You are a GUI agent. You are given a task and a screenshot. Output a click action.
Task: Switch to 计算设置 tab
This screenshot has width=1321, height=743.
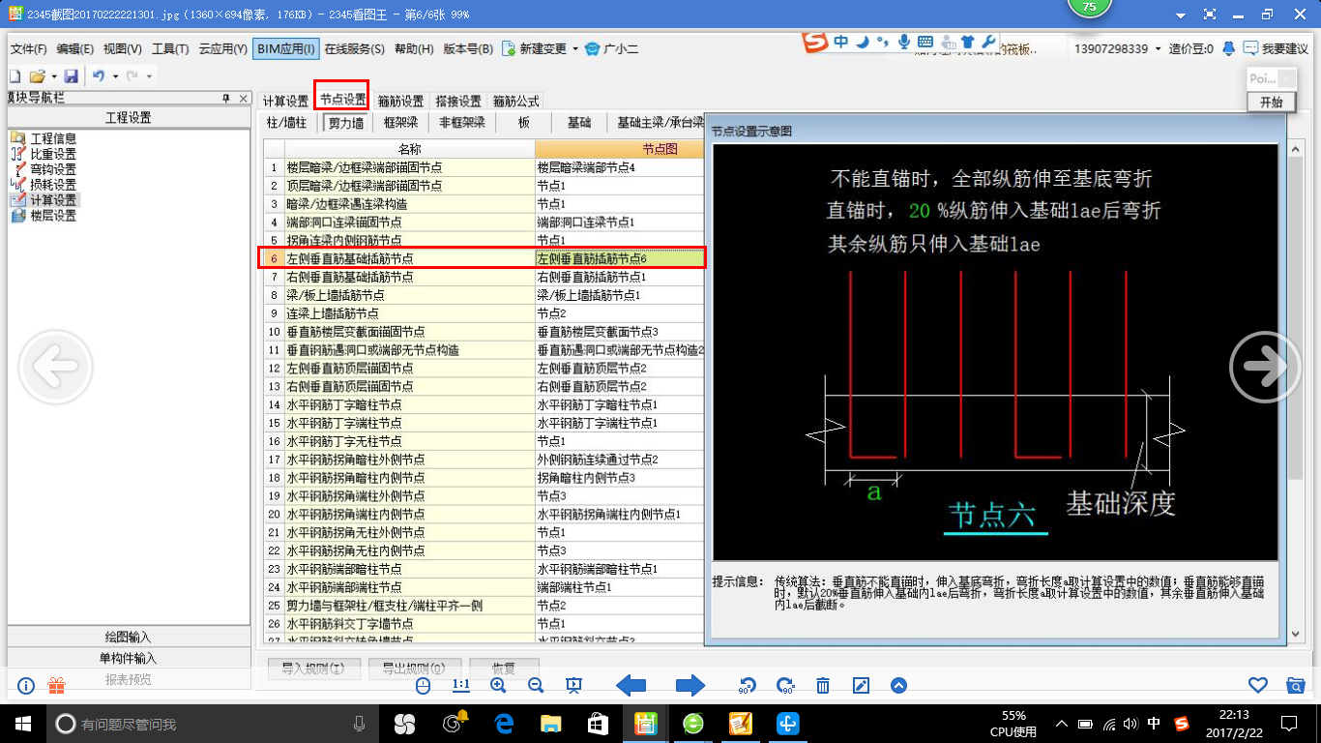tap(285, 101)
